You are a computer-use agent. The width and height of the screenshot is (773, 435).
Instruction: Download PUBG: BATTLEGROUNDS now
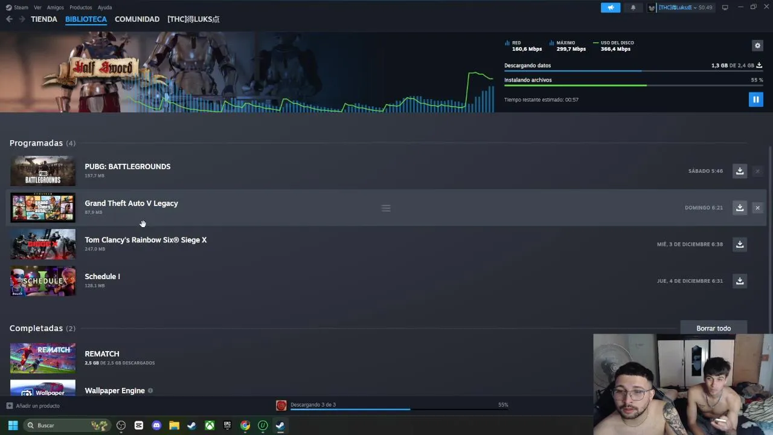[739, 171]
